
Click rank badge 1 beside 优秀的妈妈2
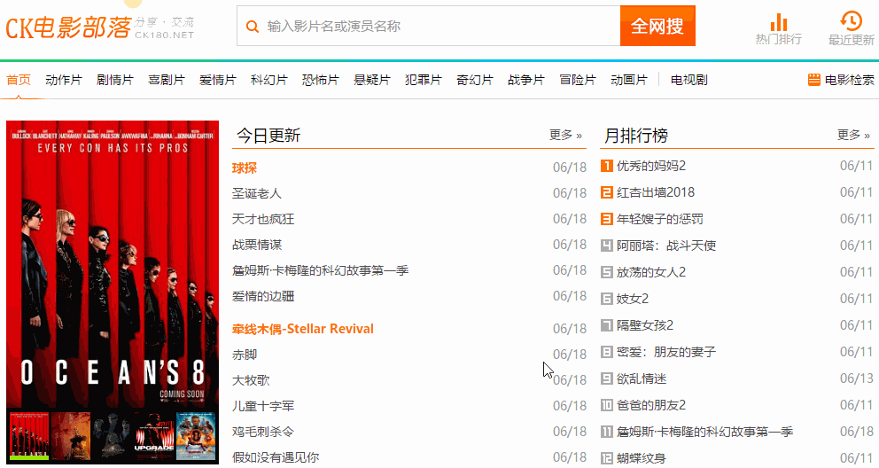[x=607, y=166]
